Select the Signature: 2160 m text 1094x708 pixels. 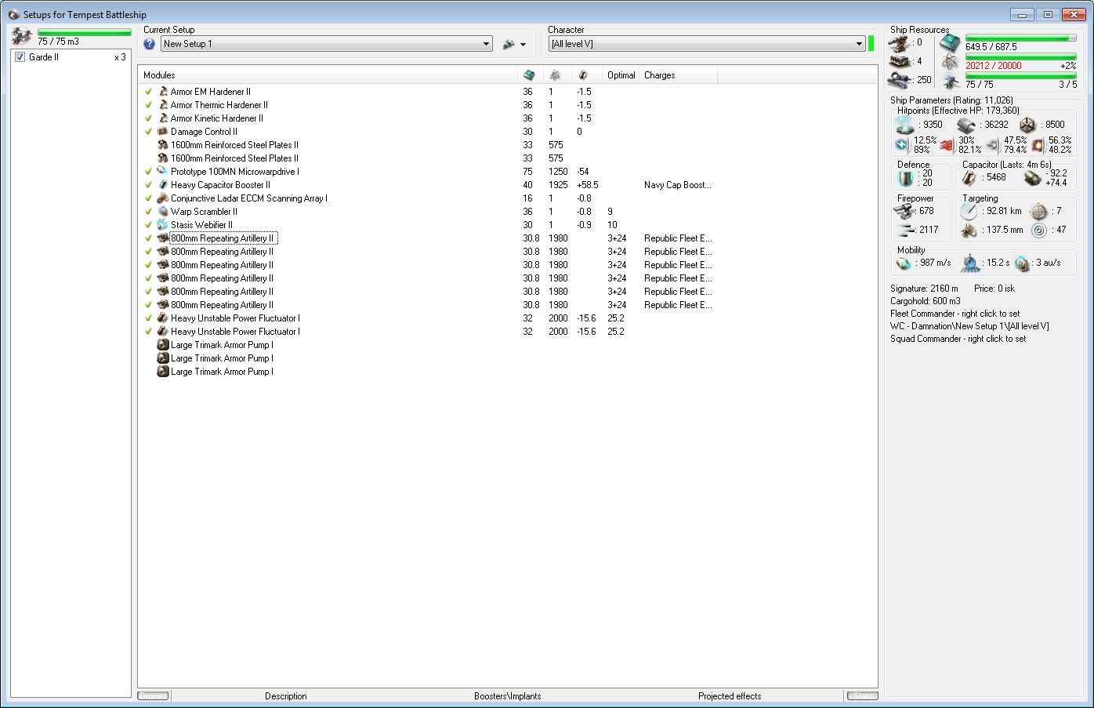click(x=924, y=289)
